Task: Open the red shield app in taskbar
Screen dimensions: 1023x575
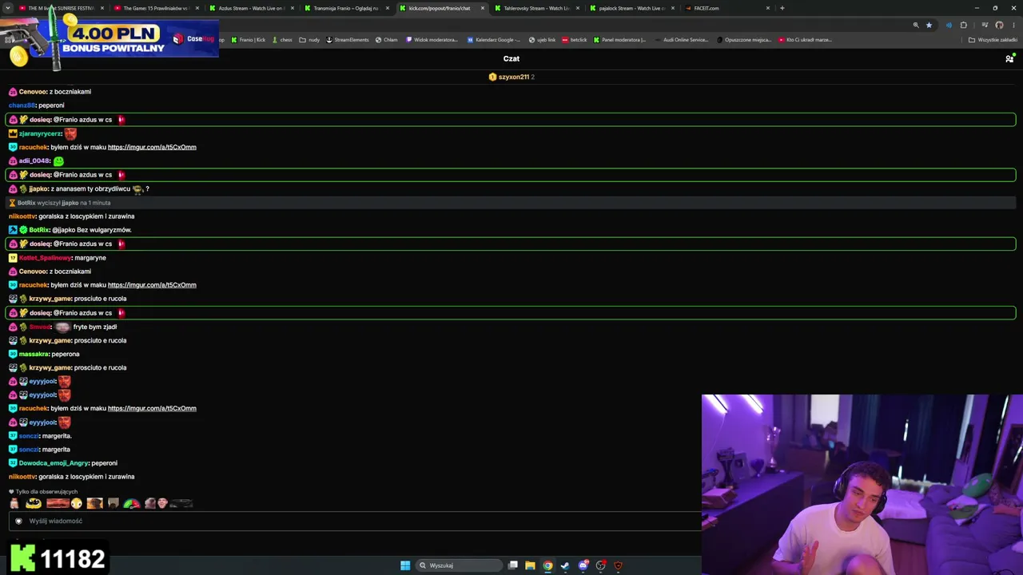Action: tap(618, 565)
